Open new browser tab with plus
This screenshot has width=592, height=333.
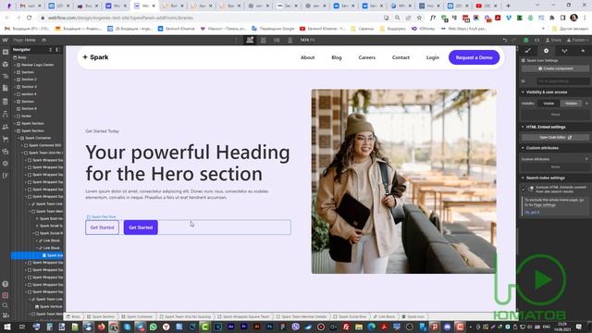508,6
